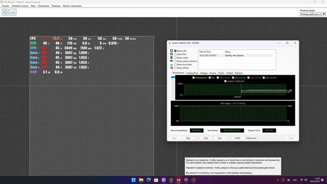Click the Clear button in AIDA64
Viewport: 327px width, 184px height.
click(x=206, y=138)
